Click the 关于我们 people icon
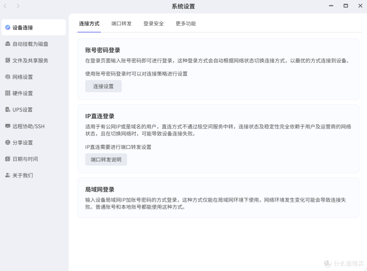The height and width of the screenshot is (271, 367). click(x=8, y=175)
